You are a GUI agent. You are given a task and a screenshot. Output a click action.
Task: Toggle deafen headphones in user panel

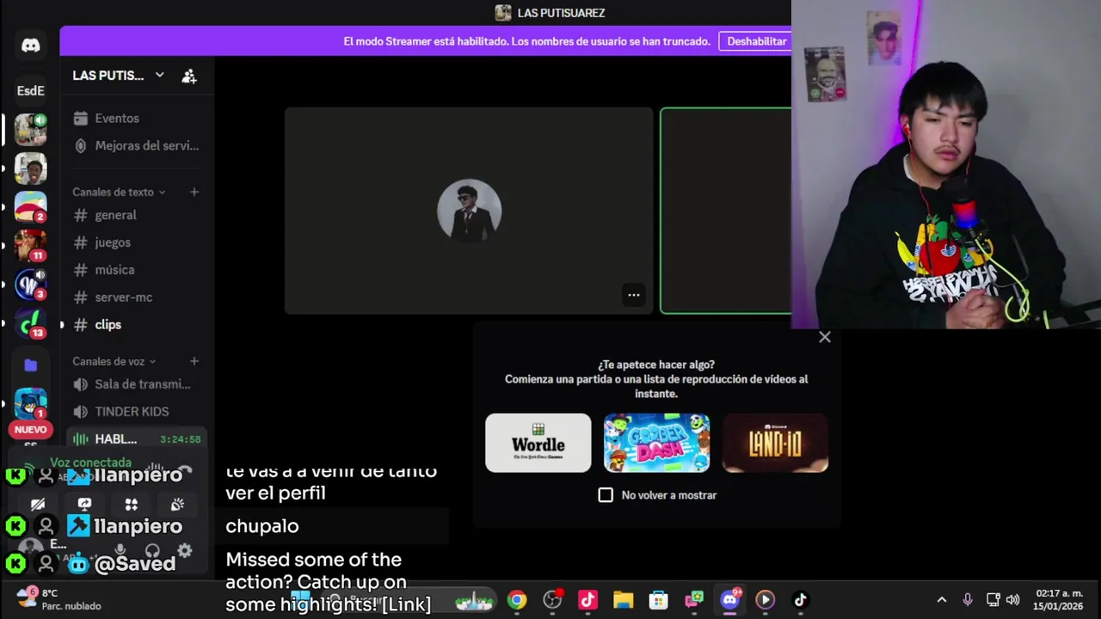152,550
